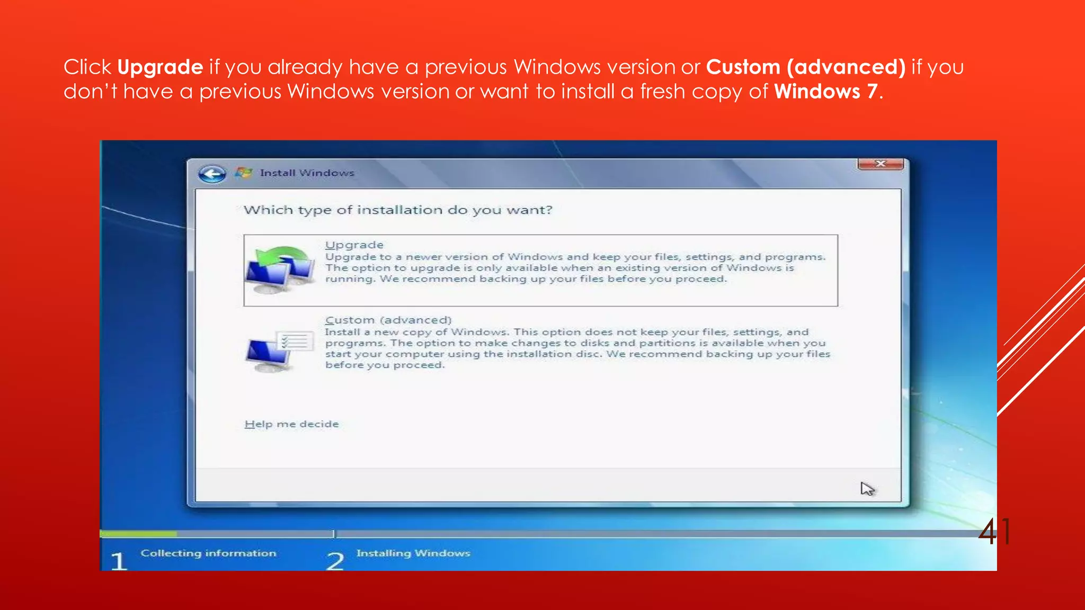Viewport: 1085px width, 610px height.
Task: Click the blue back arrow button
Action: click(212, 174)
